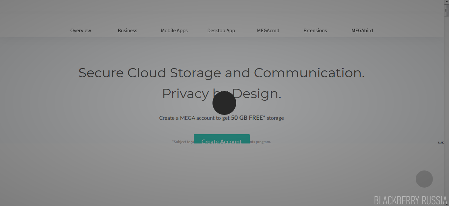Click the partial MEGA logo at right edge
This screenshot has height=206, width=449.
click(x=441, y=143)
